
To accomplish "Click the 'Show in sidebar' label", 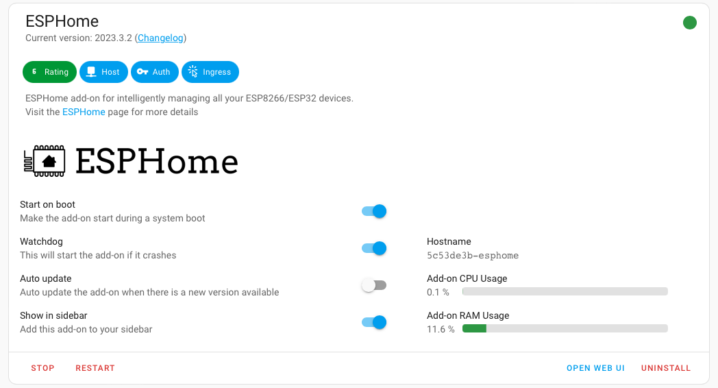I will pyautogui.click(x=53, y=315).
